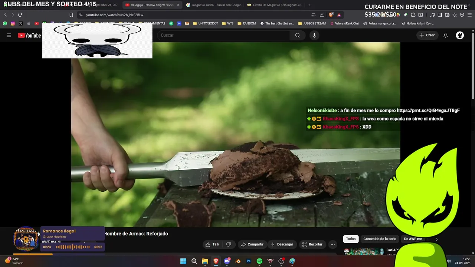The height and width of the screenshot is (267, 475).
Task: Open Spotify from the taskbar
Action: (x=259, y=261)
